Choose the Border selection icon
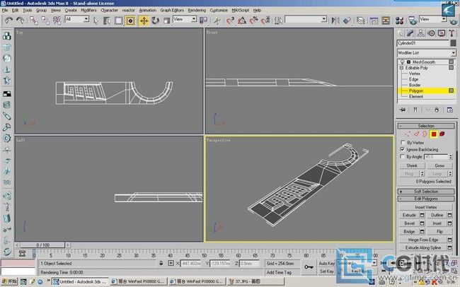 tap(425, 134)
